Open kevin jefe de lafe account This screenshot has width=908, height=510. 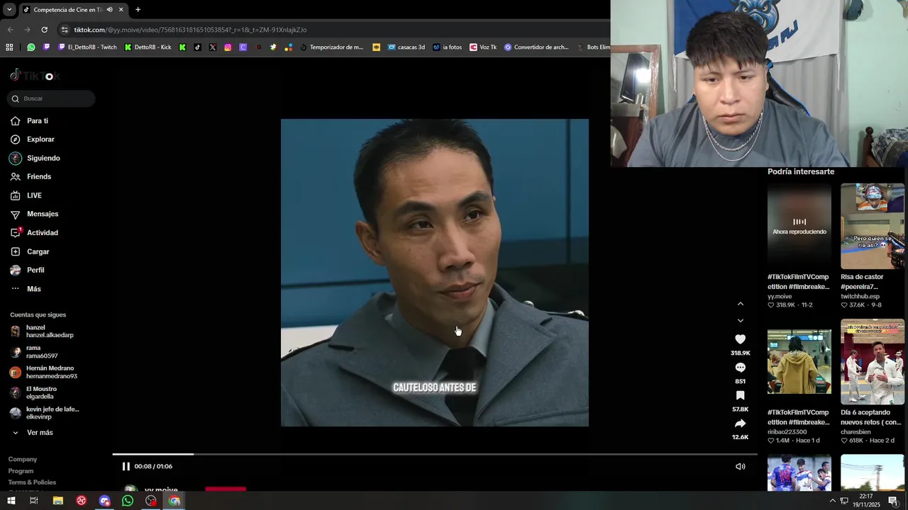point(44,413)
